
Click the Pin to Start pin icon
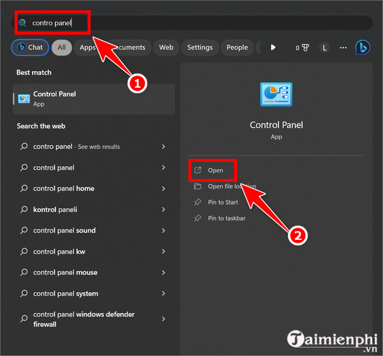tap(197, 202)
